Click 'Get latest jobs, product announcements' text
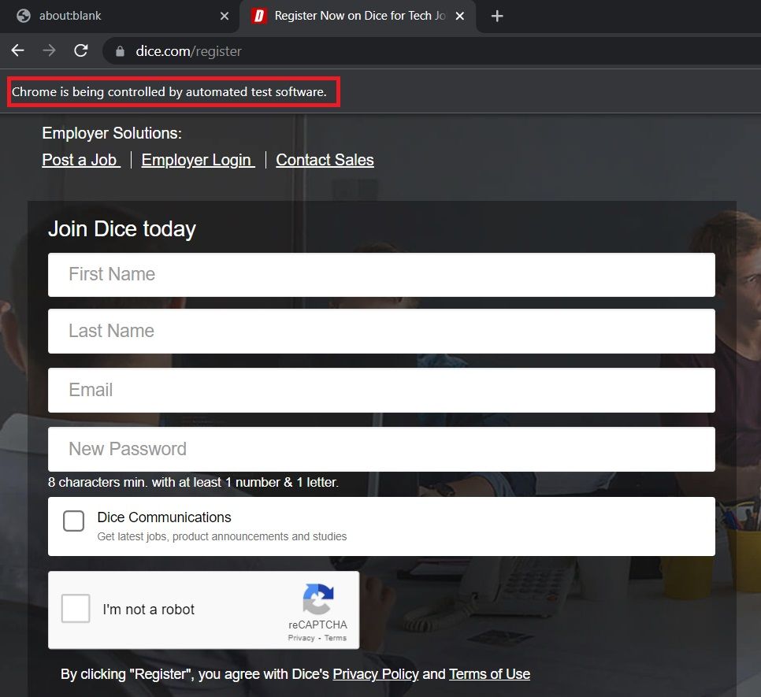 coord(222,536)
